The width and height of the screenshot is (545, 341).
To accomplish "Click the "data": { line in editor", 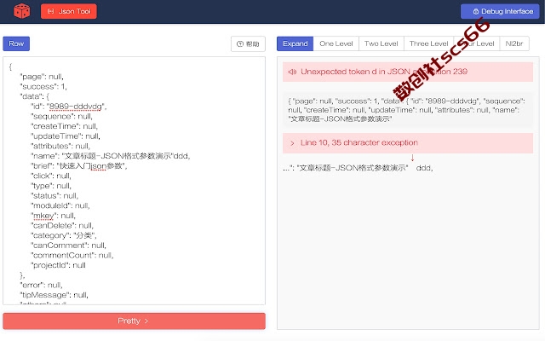I will 35,96.
